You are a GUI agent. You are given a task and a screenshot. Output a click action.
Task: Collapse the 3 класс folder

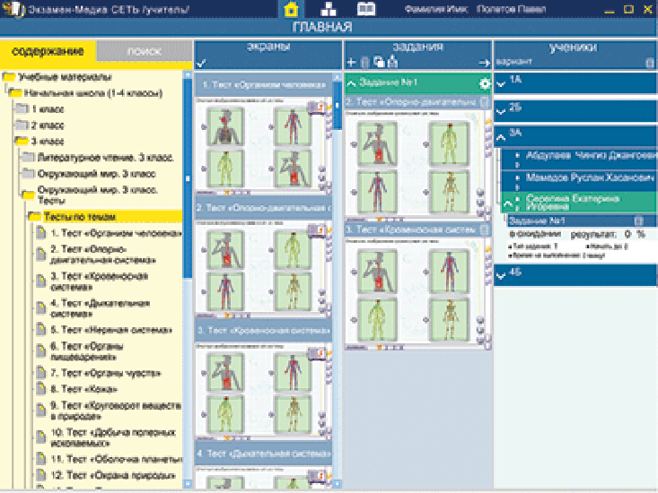click(22, 141)
